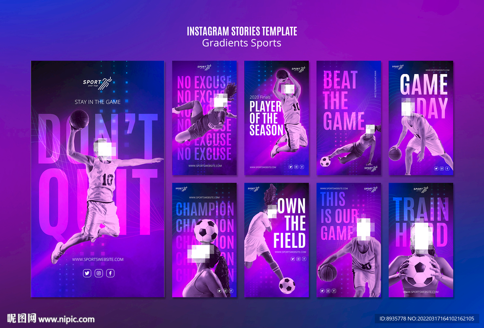Click the Sport logo on This Is Our Game card

[x=371, y=189]
